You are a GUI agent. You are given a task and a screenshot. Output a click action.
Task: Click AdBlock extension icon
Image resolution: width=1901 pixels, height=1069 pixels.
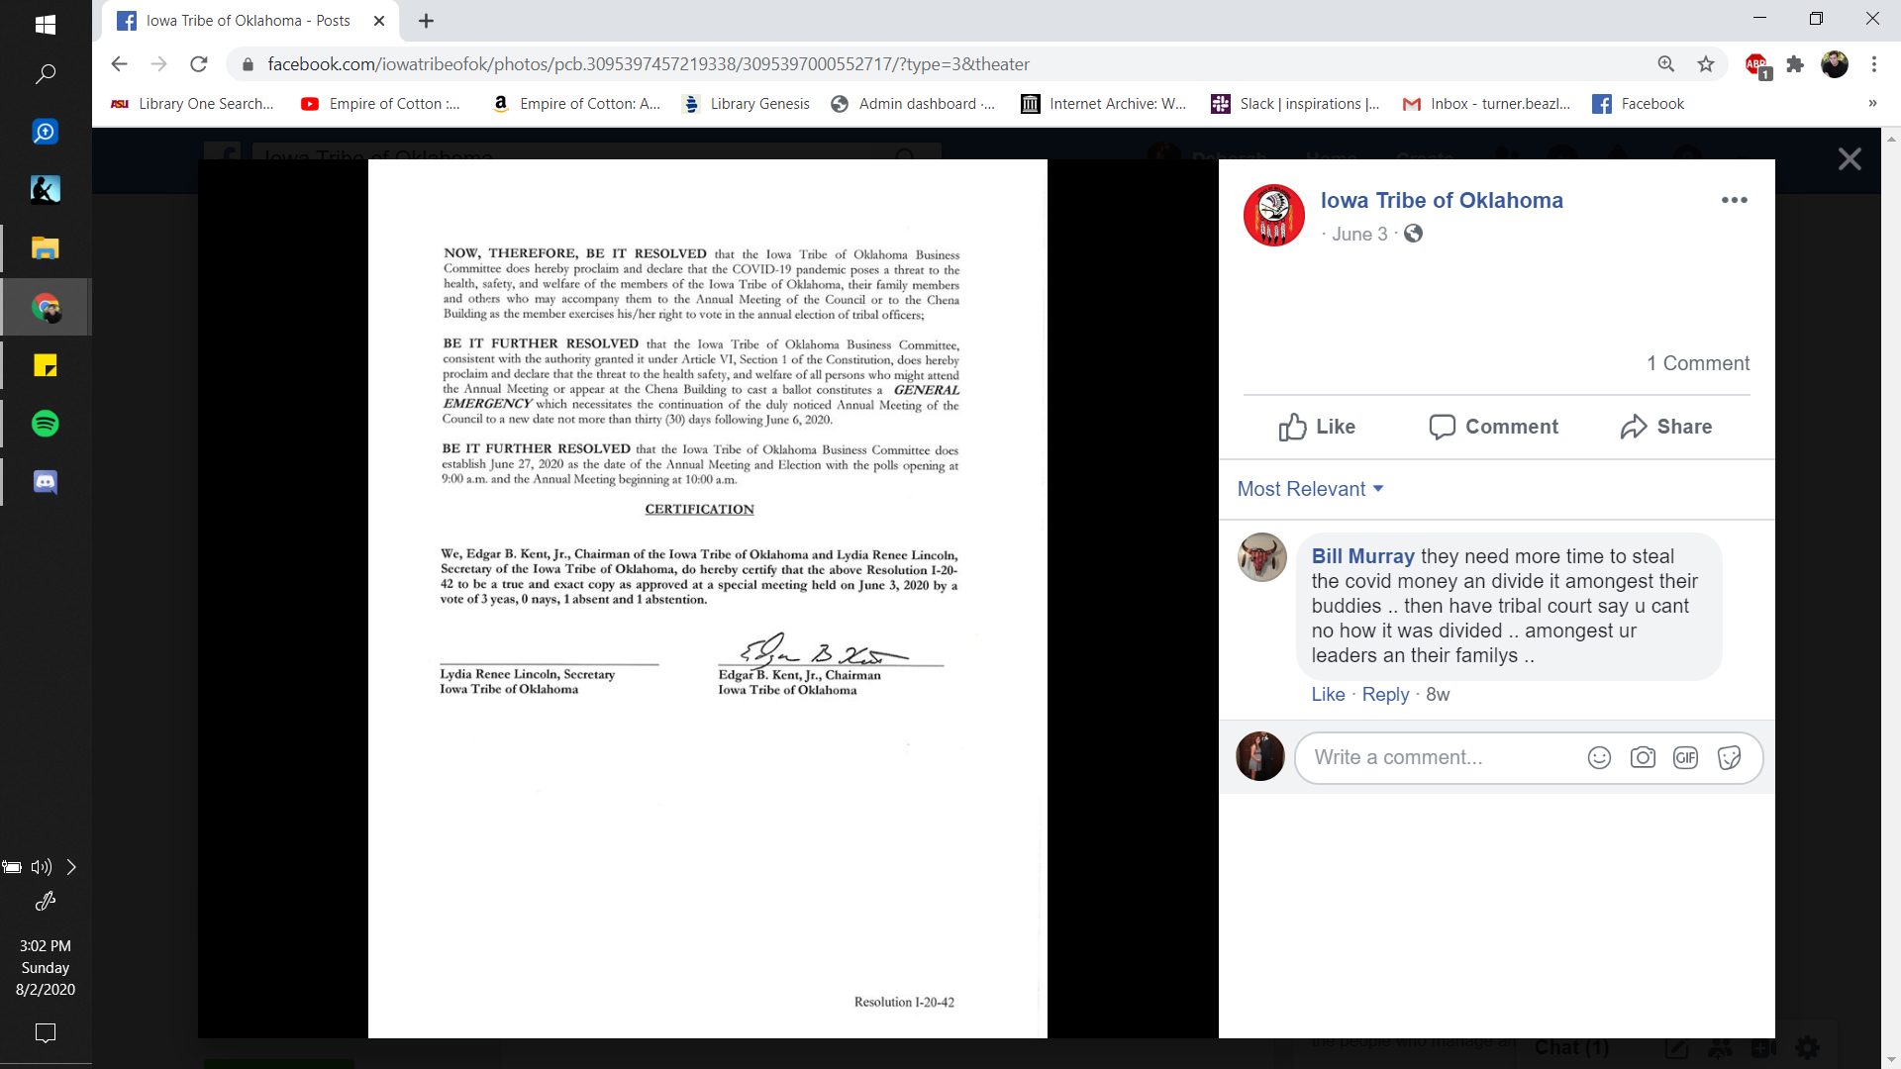pos(1756,65)
